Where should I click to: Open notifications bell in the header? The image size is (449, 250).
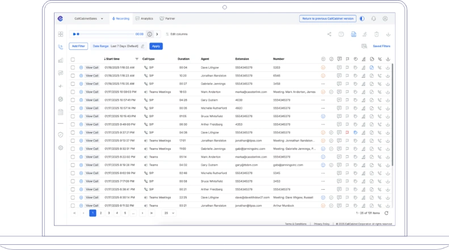(x=374, y=19)
